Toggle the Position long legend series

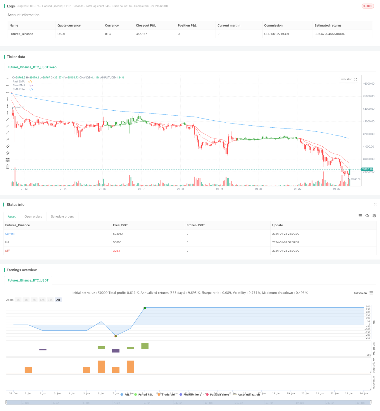tap(190, 395)
